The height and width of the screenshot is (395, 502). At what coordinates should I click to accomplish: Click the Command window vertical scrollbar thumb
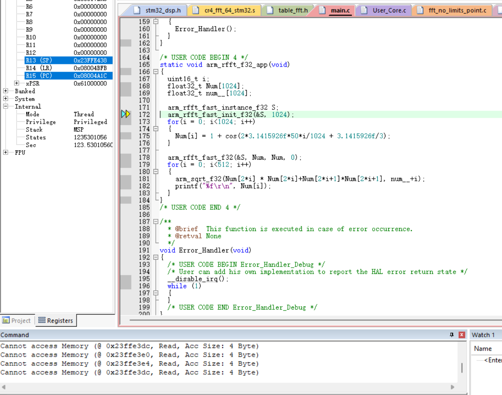(x=462, y=368)
